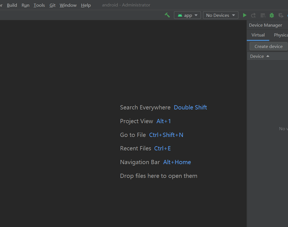
Task: Click Apply Changes and Restart Activity icon
Action: pos(253,15)
